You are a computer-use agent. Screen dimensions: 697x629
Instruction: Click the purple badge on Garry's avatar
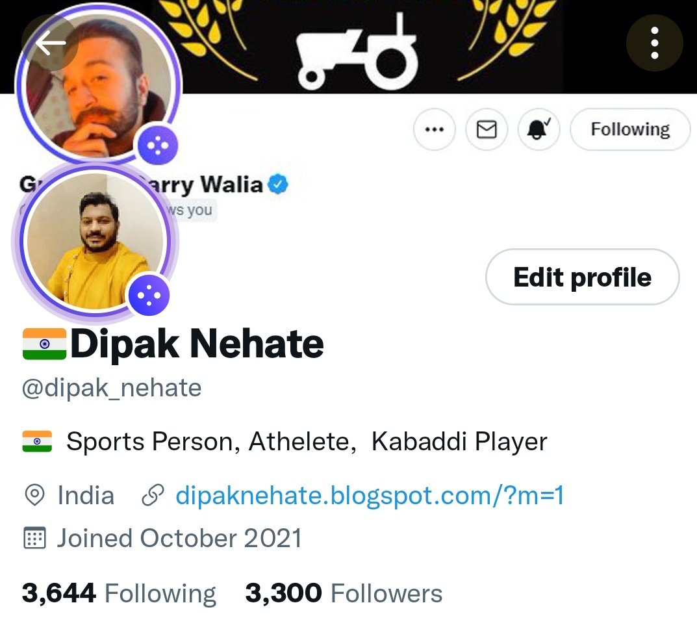158,146
